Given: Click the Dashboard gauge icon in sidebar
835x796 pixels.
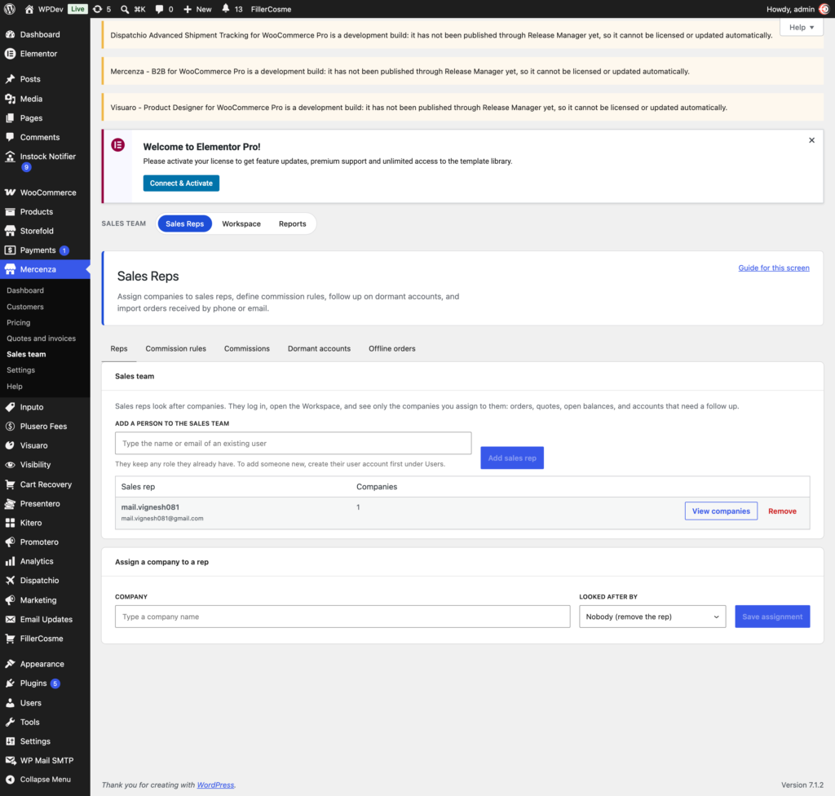Looking at the screenshot, I should (x=10, y=34).
